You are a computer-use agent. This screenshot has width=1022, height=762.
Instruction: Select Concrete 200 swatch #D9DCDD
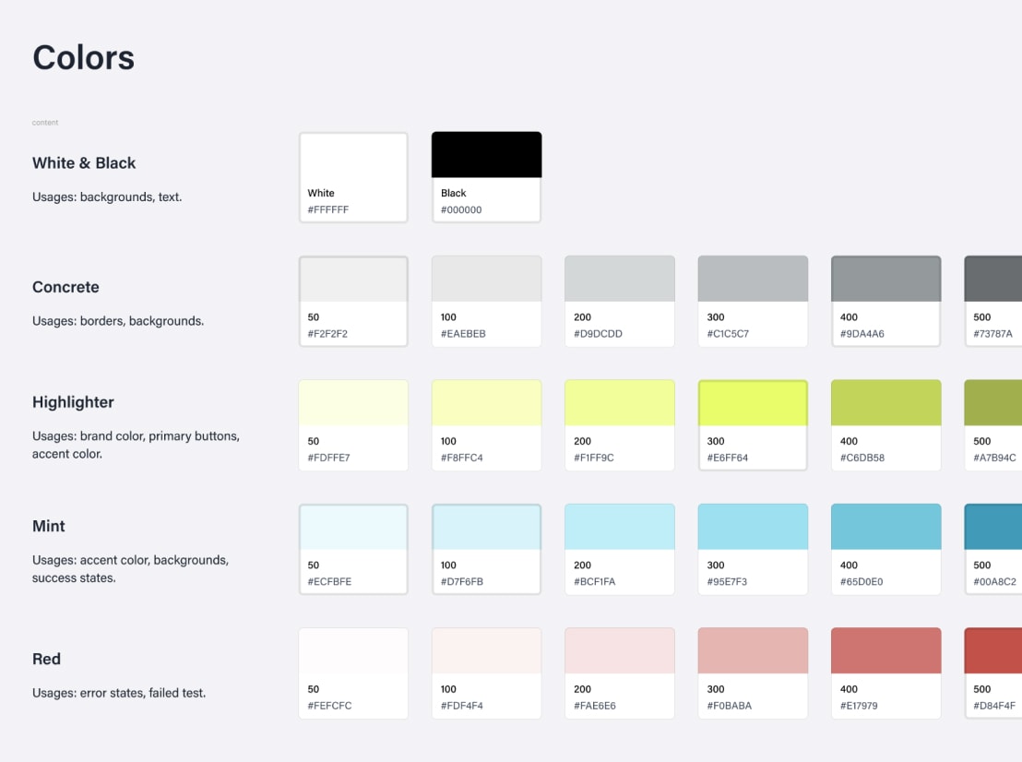(619, 301)
